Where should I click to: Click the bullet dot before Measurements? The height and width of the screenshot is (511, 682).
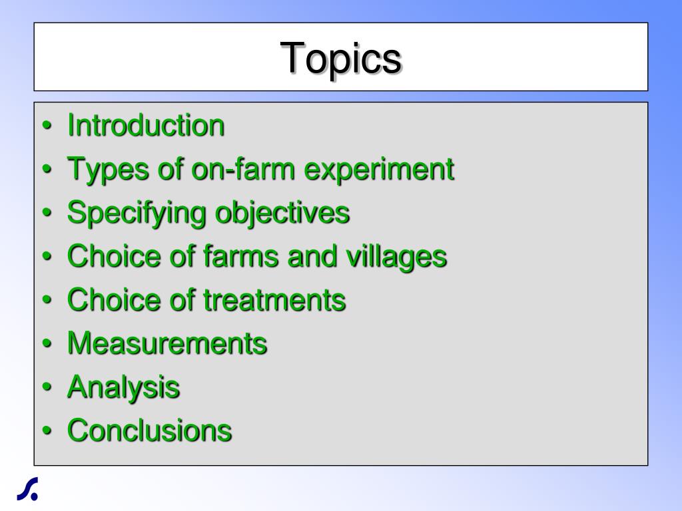(x=47, y=344)
